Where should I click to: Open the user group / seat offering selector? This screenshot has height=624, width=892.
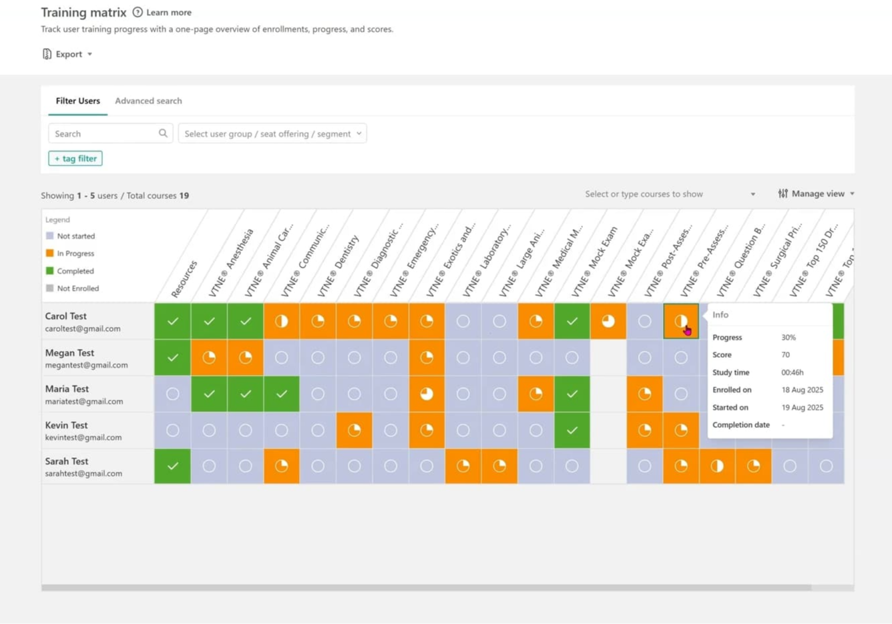coord(272,133)
